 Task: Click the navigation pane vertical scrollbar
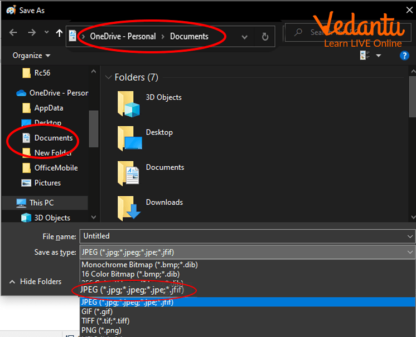93,128
